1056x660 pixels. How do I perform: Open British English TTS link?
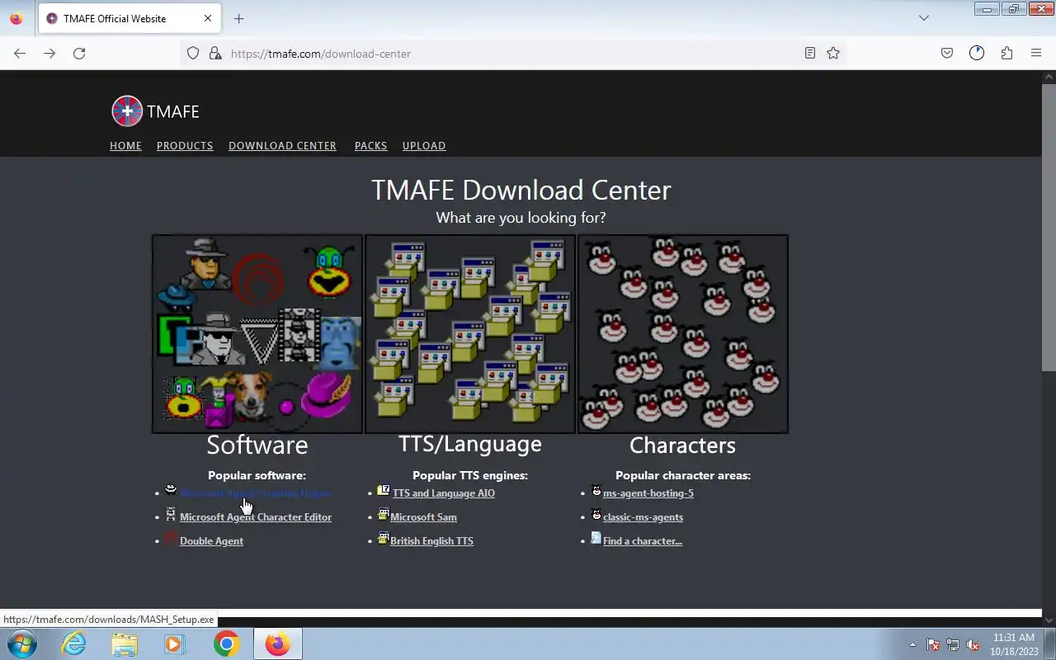431,541
